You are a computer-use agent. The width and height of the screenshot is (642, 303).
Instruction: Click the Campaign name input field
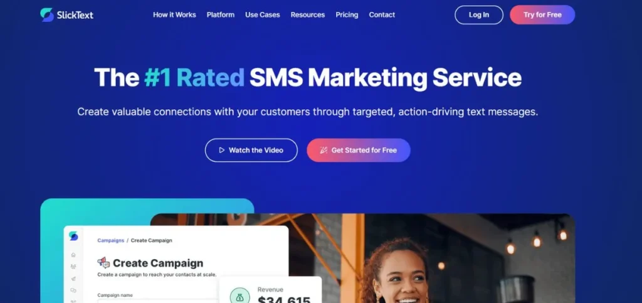(157, 301)
